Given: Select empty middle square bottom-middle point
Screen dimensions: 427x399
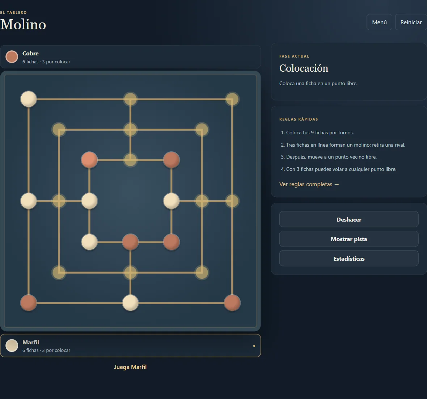Looking at the screenshot, I should (x=130, y=272).
